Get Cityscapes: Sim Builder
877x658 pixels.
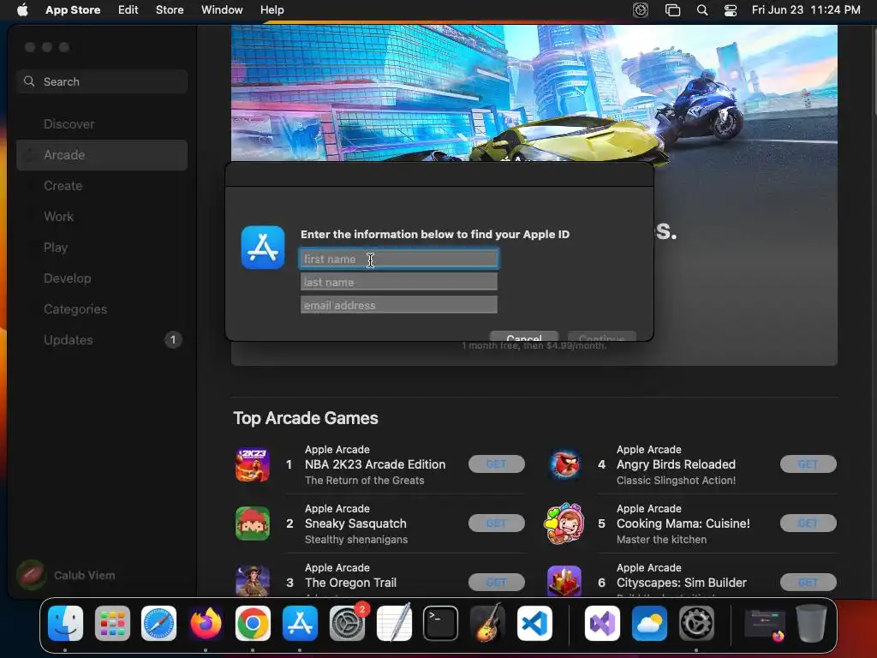pos(808,583)
